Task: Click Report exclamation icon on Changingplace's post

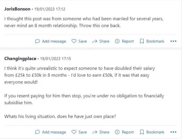Action: point(117,132)
